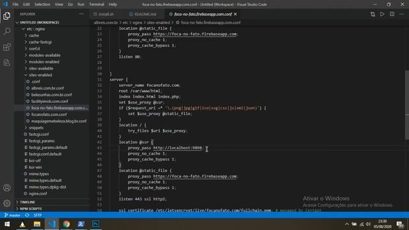The width and height of the screenshot is (409, 230).
Task: Click the master branch status bar item
Action: tap(12, 215)
